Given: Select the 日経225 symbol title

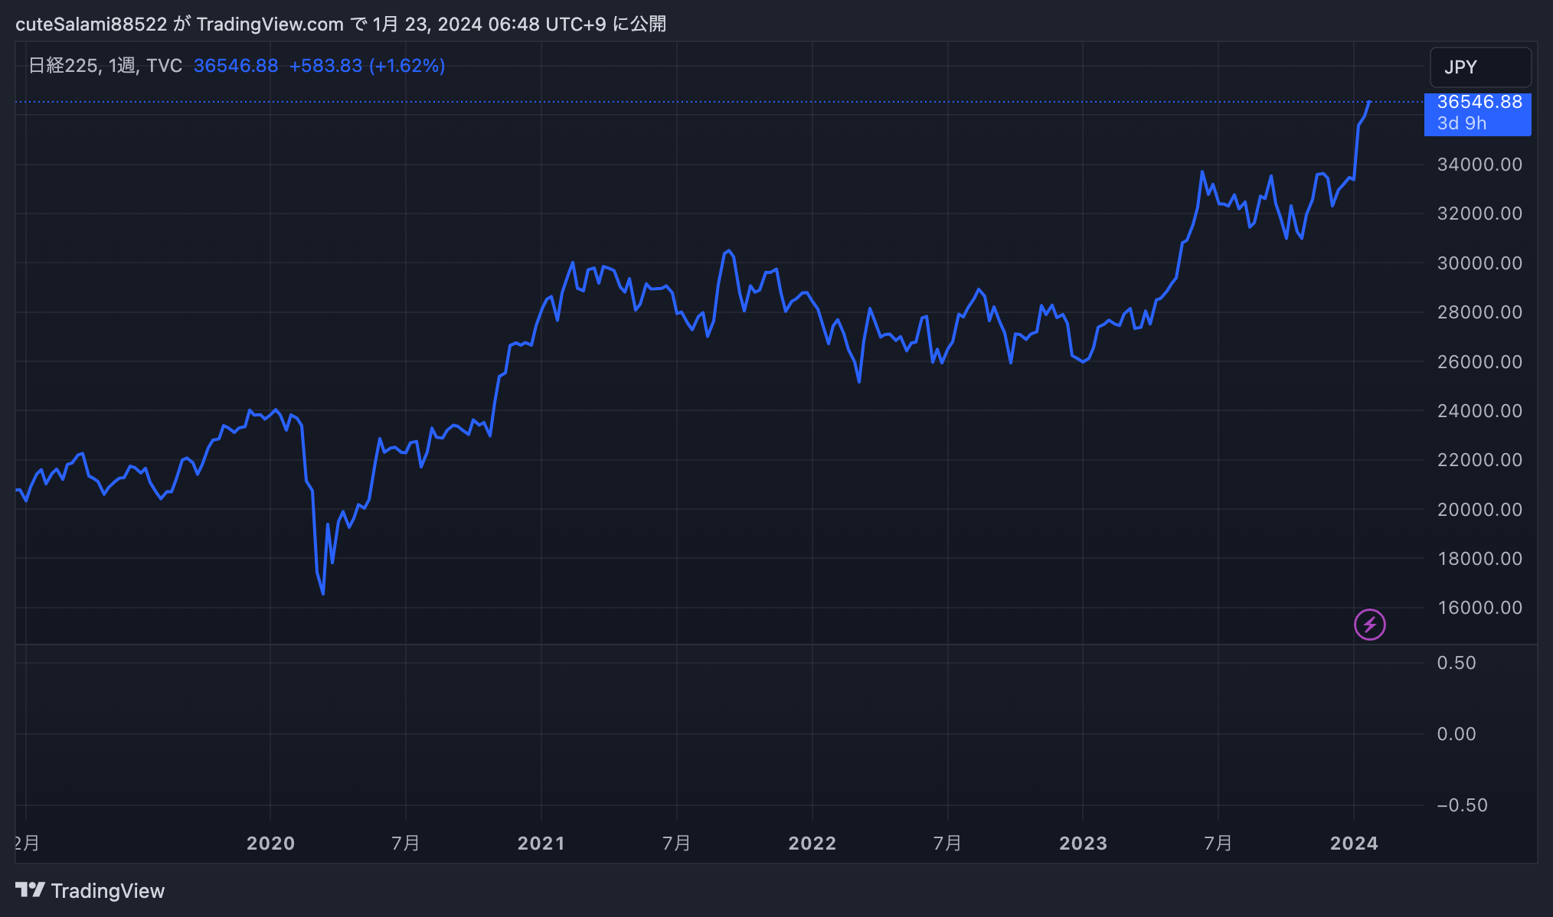Looking at the screenshot, I should [63, 66].
